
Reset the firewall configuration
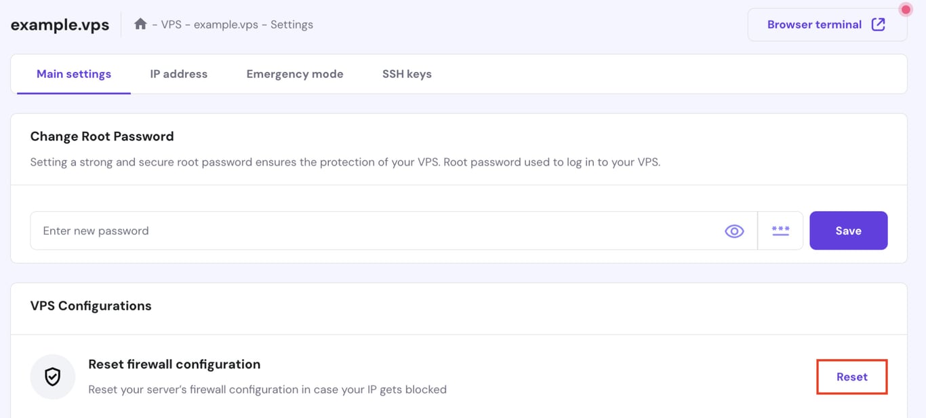click(851, 377)
